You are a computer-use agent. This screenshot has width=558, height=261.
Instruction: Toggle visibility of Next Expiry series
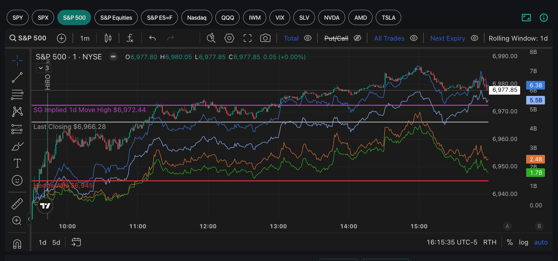(474, 38)
